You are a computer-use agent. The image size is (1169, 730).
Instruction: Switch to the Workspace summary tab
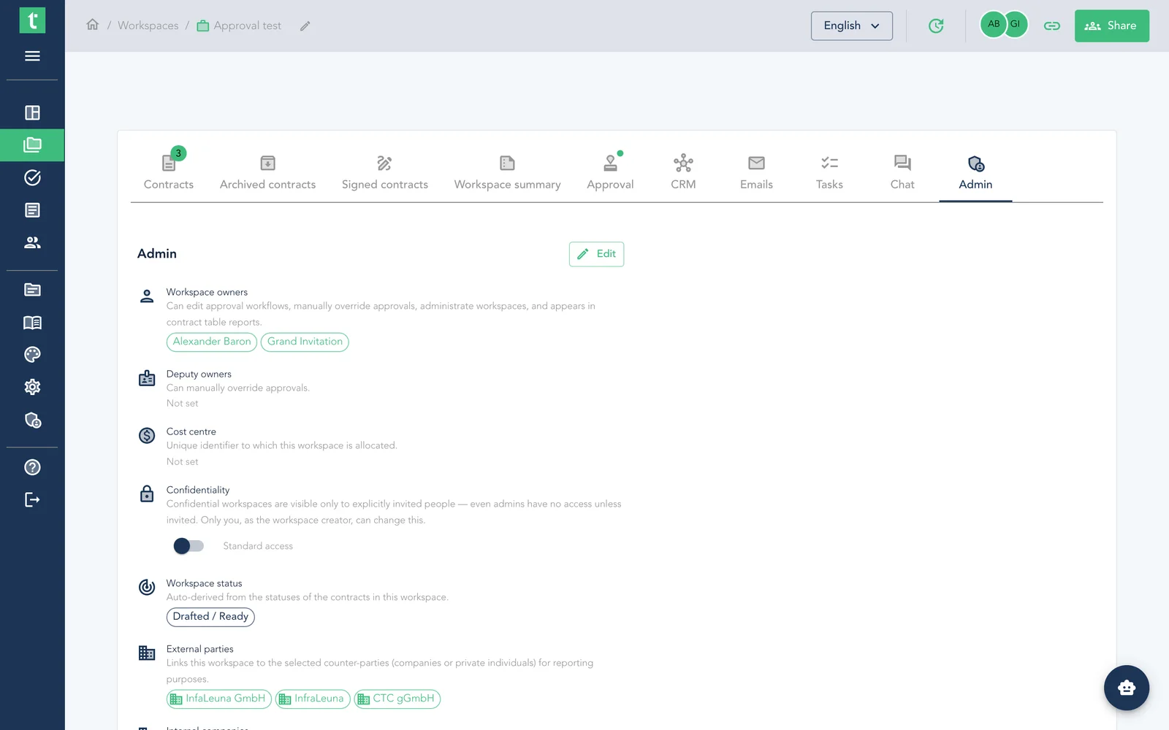click(508, 173)
